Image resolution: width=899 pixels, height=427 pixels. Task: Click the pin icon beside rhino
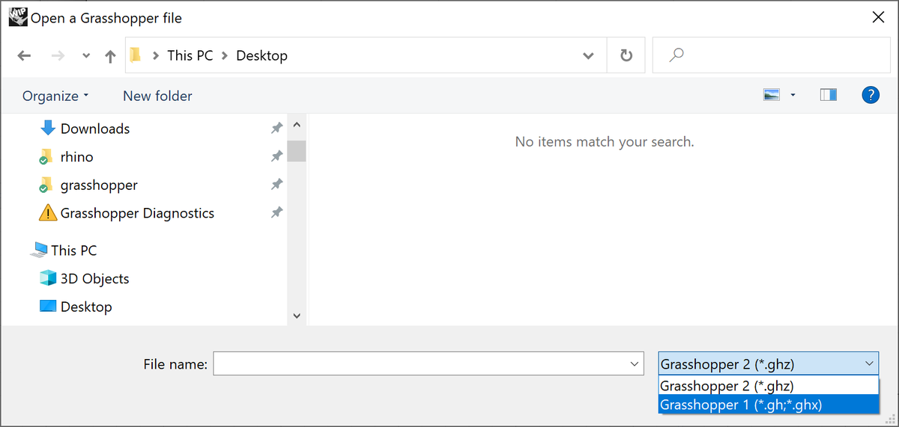tap(276, 156)
